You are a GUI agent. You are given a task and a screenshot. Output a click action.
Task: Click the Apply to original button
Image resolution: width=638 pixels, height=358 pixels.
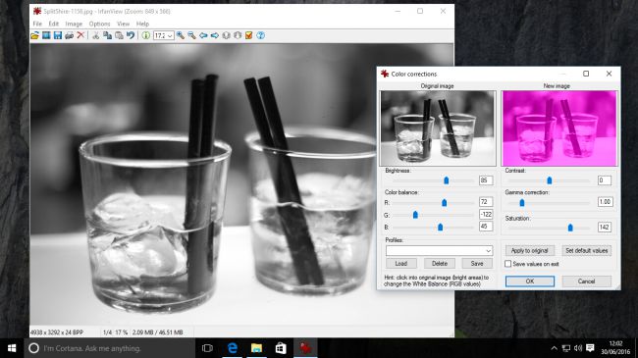[x=530, y=251]
